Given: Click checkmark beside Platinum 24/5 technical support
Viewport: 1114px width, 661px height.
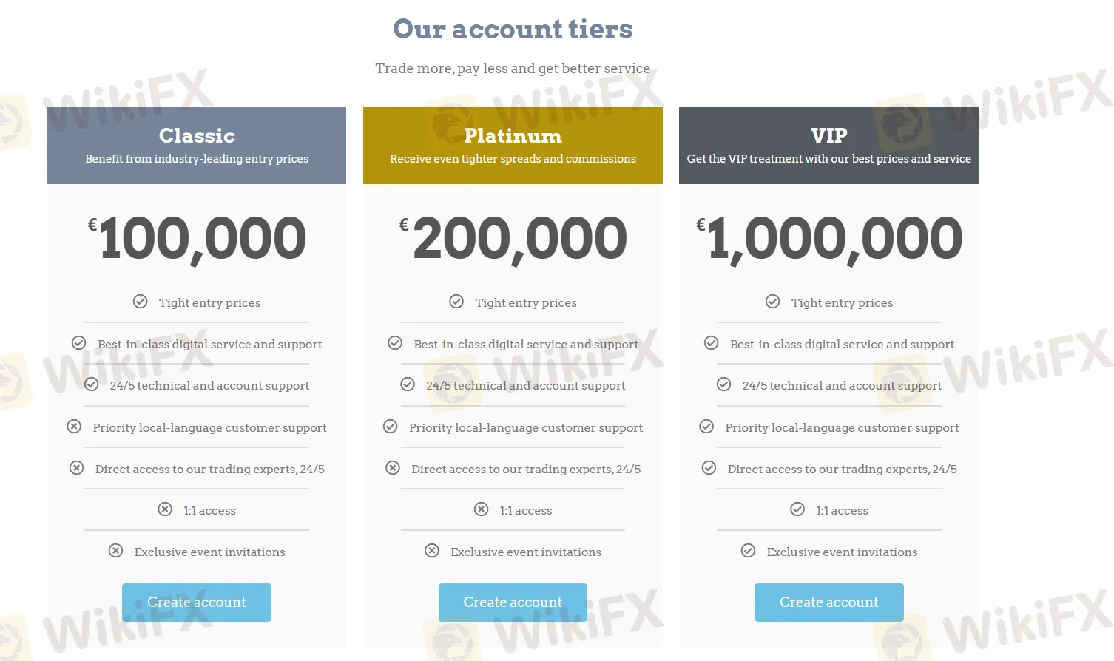Looking at the screenshot, I should click(x=408, y=384).
